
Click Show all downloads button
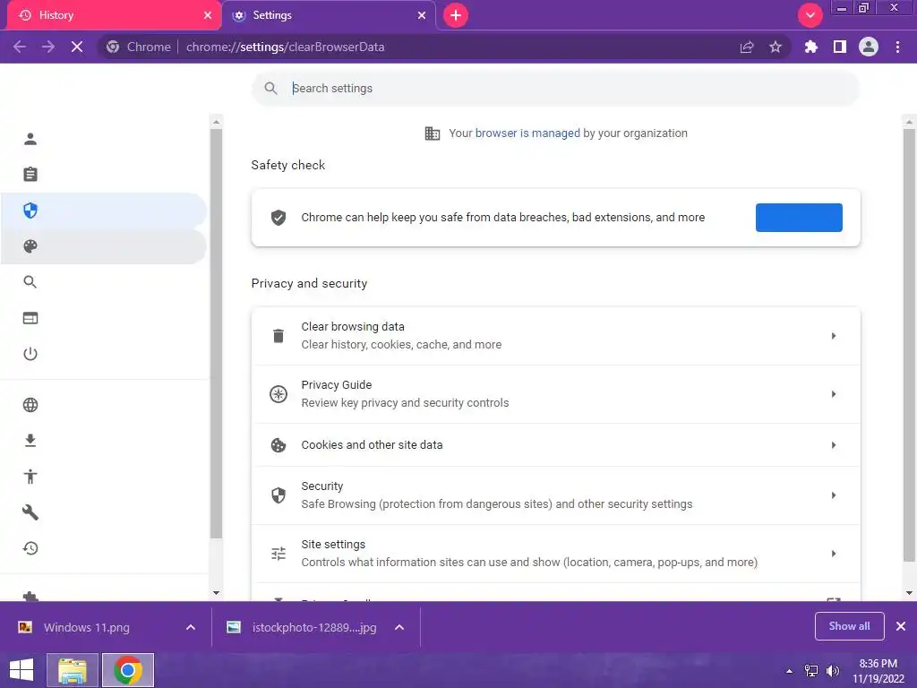pos(849,626)
